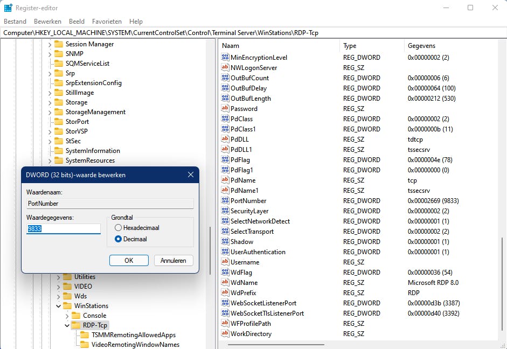Image resolution: width=507 pixels, height=349 pixels.
Task: Expand the Console tree node
Action: coord(67,316)
